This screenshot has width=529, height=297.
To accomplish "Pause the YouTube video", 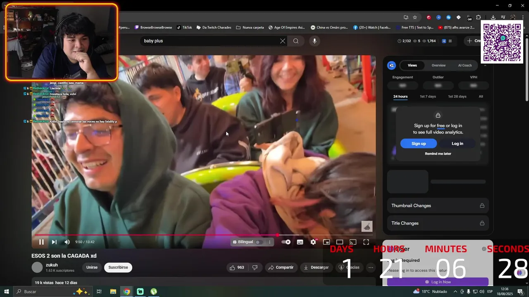I will [x=41, y=242].
